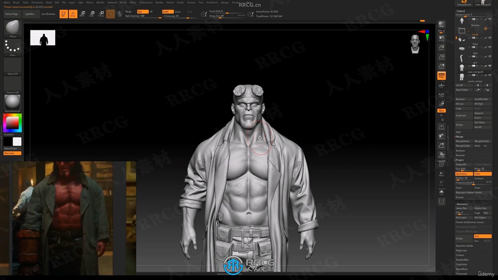Toggle the Transp transparency icon
This screenshot has height=280, width=498.
(x=441, y=174)
